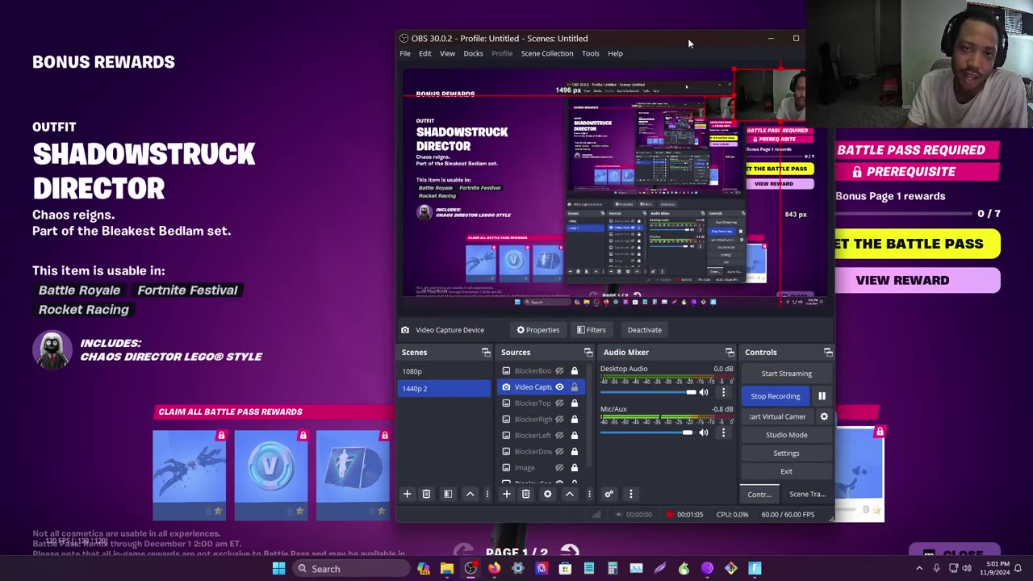Open Calculator from taskbar

click(x=613, y=569)
